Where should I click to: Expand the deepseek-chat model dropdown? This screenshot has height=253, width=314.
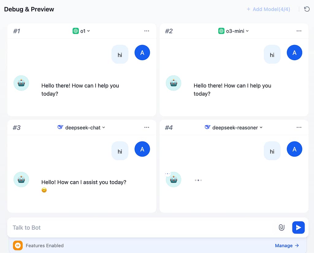[82, 128]
